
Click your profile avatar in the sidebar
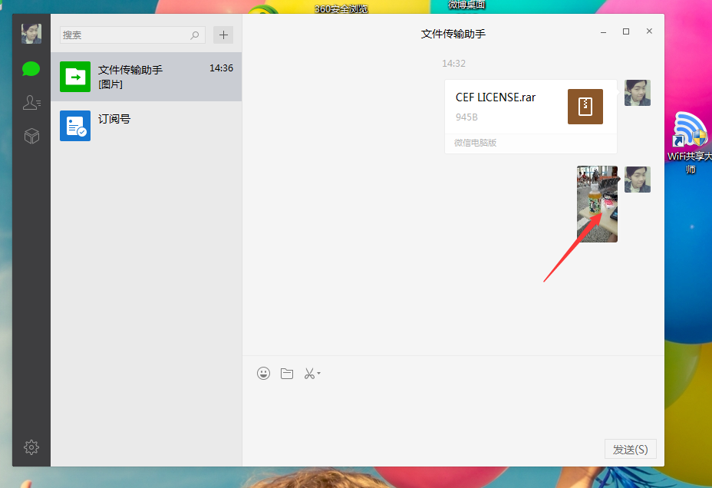pos(31,34)
